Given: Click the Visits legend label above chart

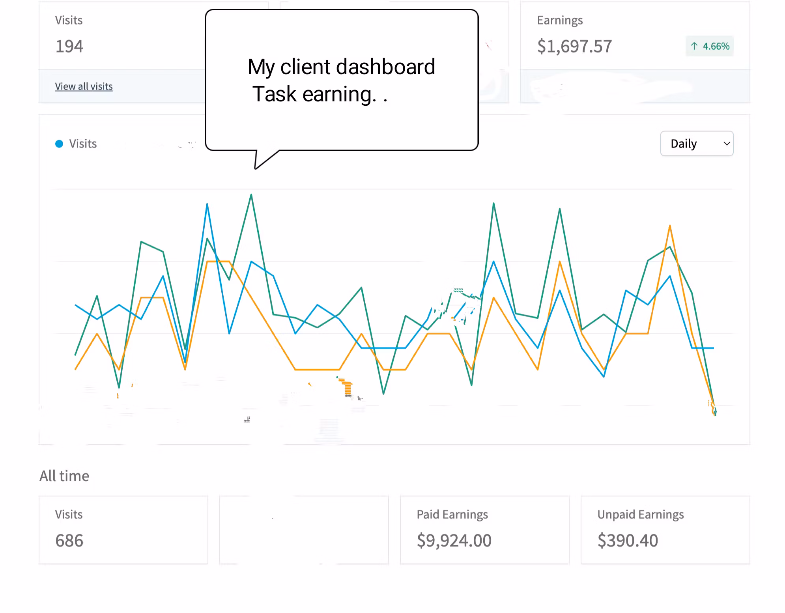Looking at the screenshot, I should click(83, 144).
